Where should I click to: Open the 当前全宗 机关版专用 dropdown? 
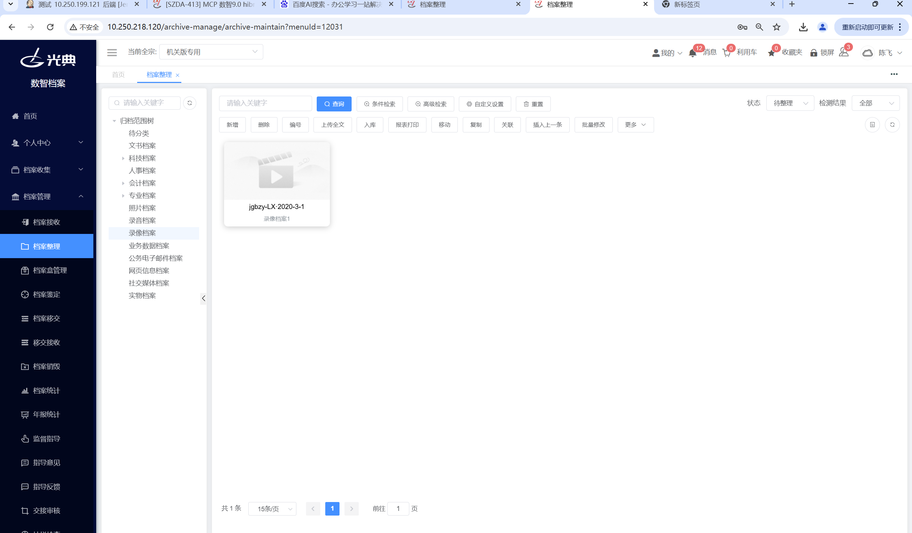211,52
